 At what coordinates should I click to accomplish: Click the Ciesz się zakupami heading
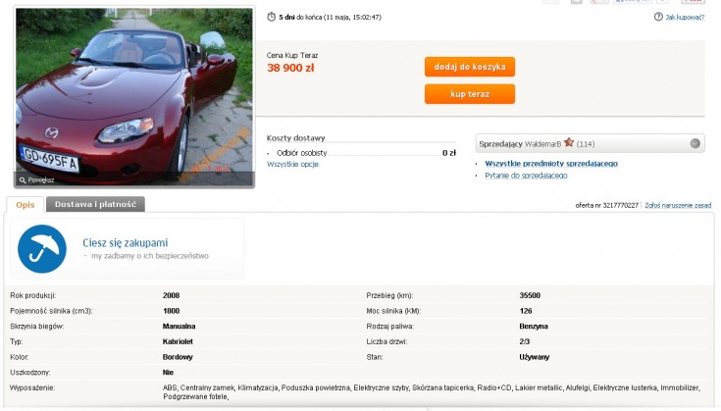click(126, 242)
